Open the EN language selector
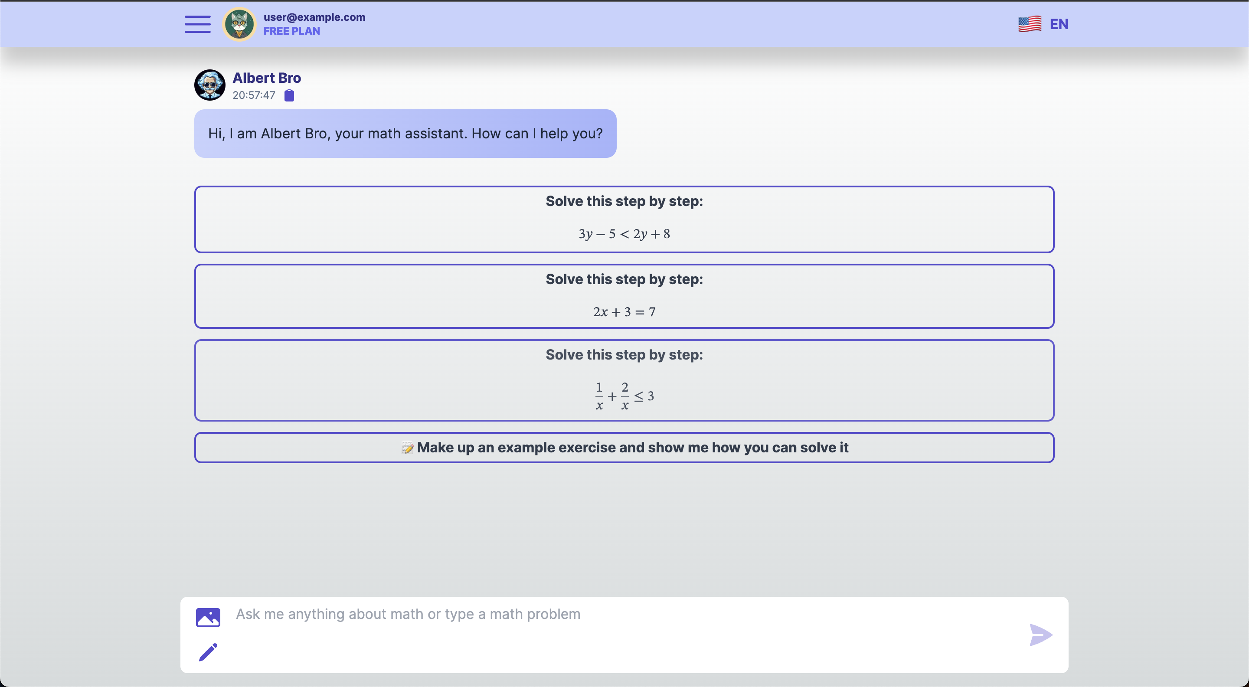The height and width of the screenshot is (687, 1249). tap(1059, 24)
